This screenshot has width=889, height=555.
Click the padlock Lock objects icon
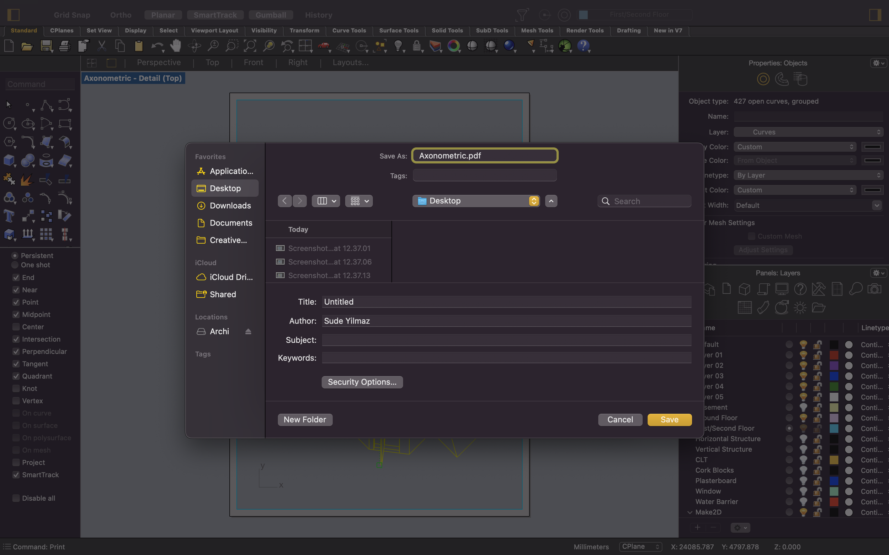click(416, 46)
